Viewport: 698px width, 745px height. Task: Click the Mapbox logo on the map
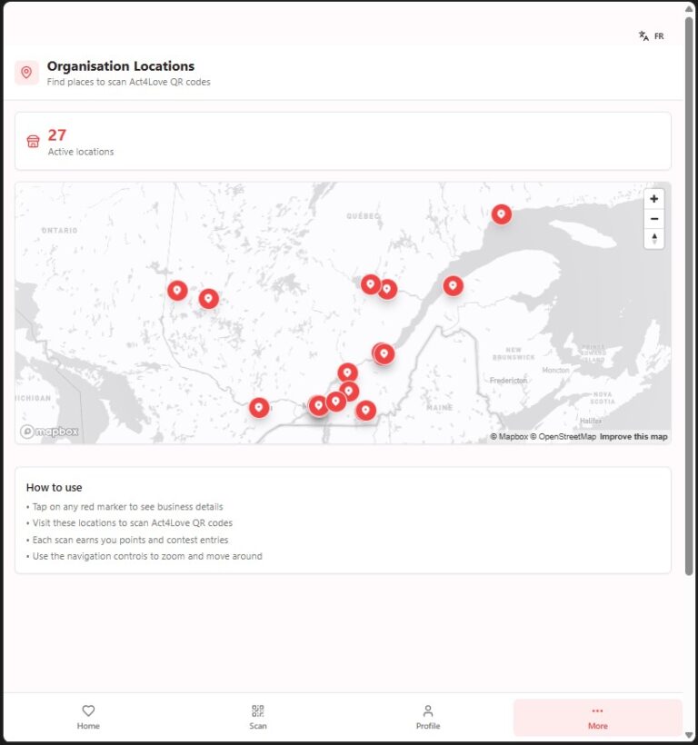(50, 432)
